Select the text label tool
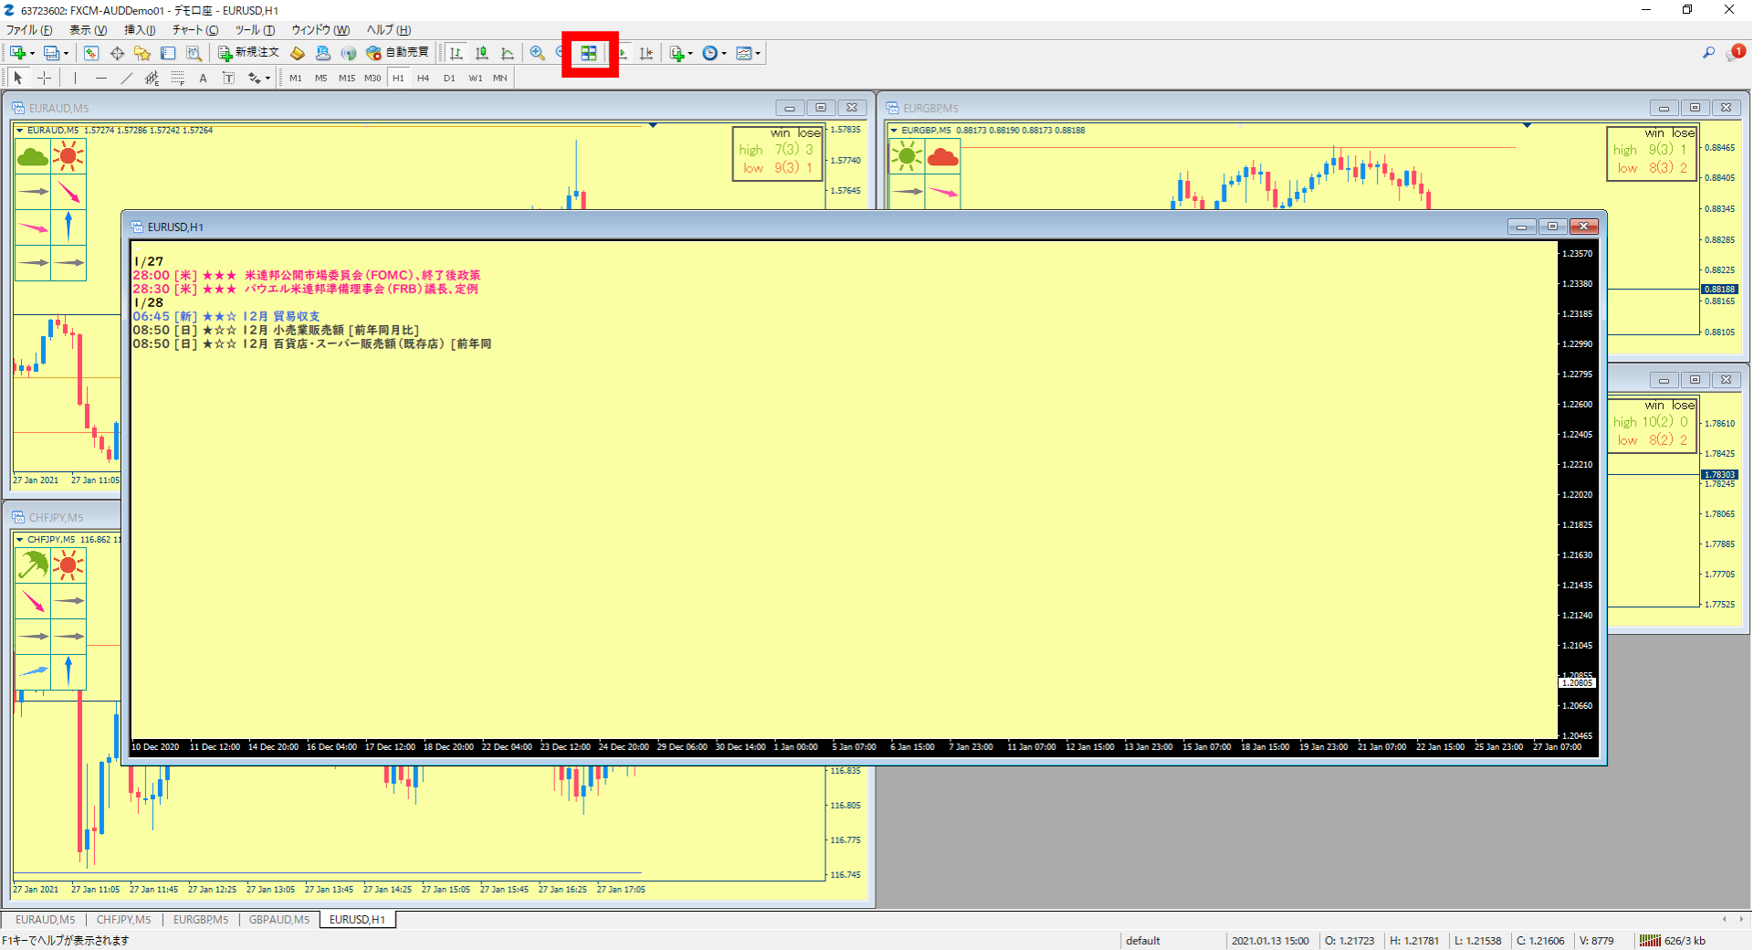Viewport: 1764px width, 950px height. 228,78
